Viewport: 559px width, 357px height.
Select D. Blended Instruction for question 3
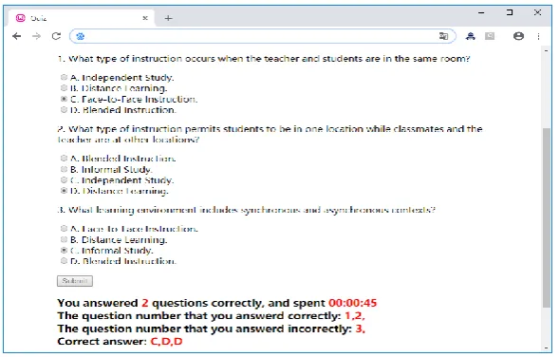pos(64,261)
